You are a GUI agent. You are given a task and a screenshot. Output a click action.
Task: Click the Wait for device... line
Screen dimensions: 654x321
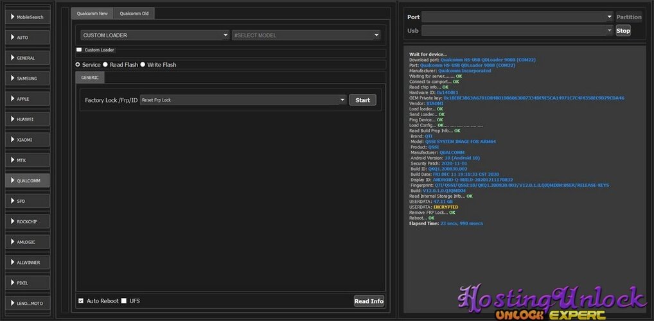coord(428,54)
